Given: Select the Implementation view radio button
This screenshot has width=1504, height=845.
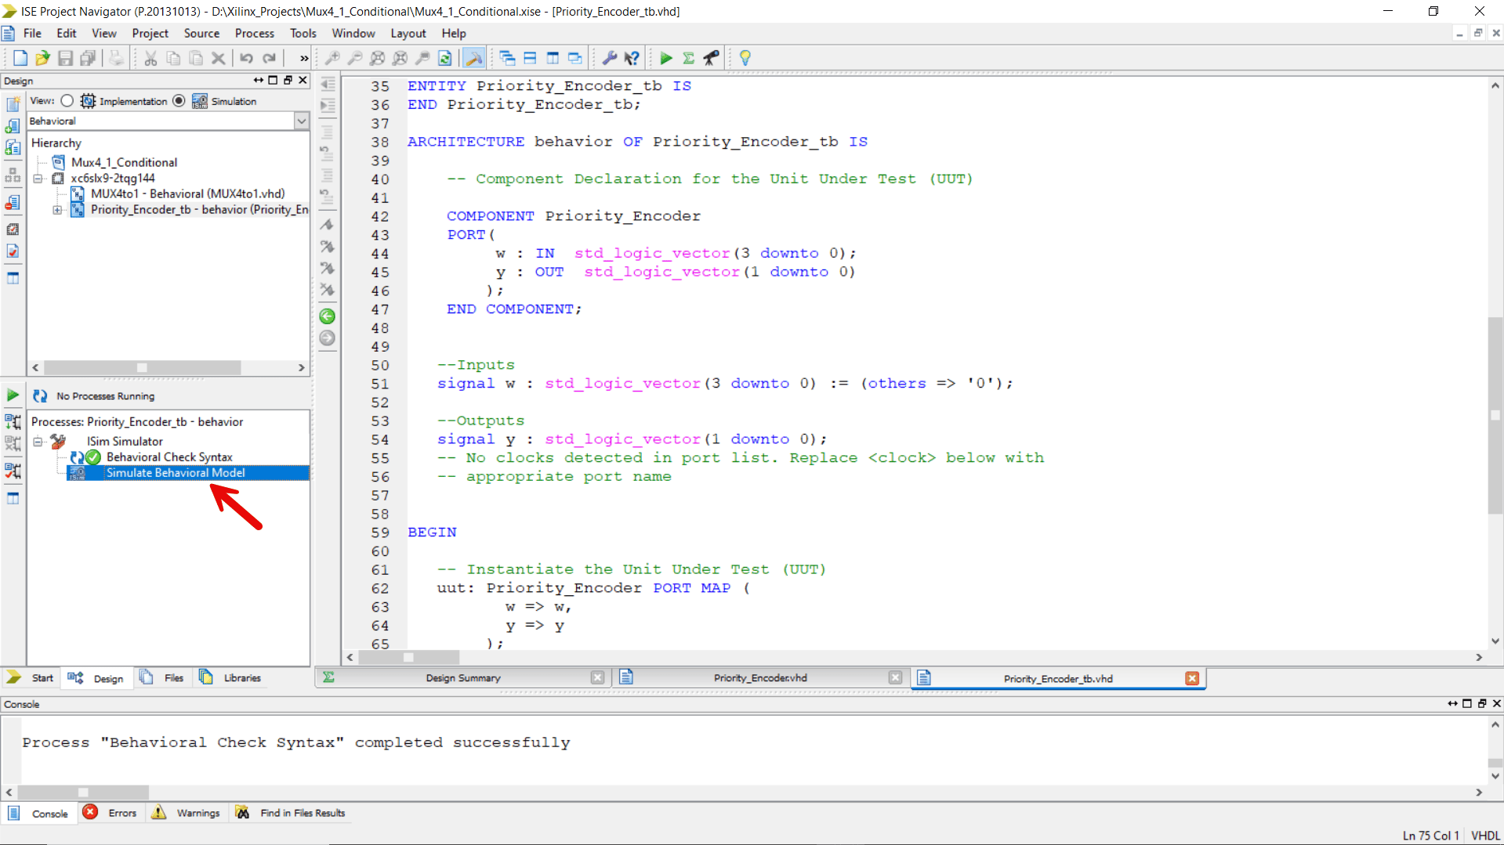Looking at the screenshot, I should (x=67, y=100).
